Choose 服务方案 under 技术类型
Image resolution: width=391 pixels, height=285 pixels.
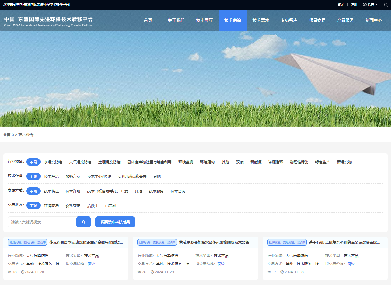73,177
